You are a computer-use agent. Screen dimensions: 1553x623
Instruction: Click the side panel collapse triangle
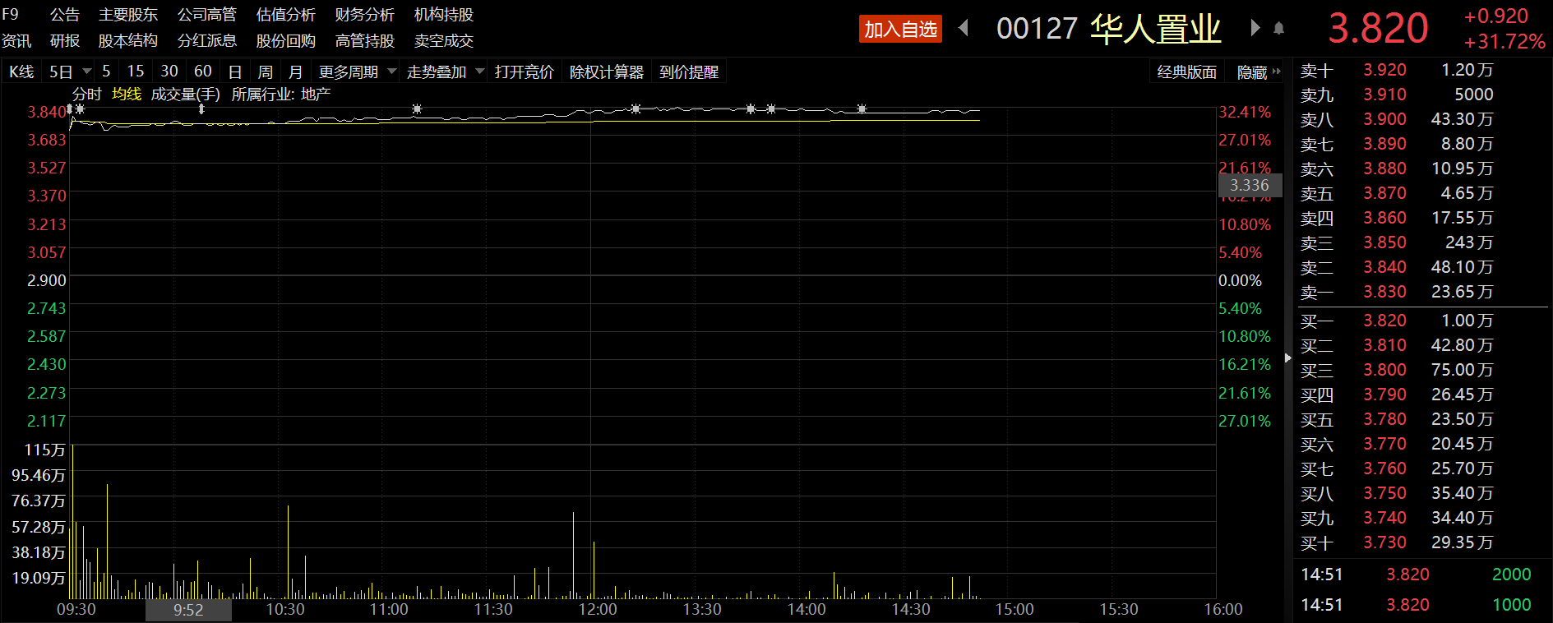tap(1287, 358)
